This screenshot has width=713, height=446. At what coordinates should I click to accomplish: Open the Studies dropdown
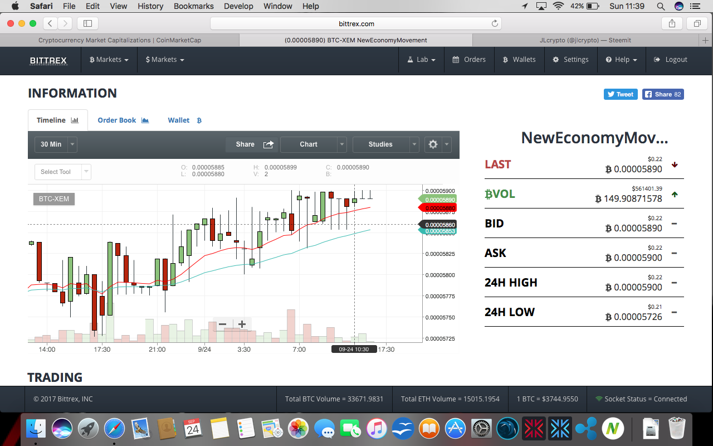click(x=385, y=144)
